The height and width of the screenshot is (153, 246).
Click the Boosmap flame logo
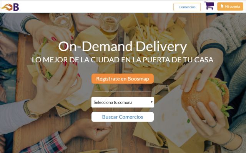pyautogui.click(x=7, y=7)
